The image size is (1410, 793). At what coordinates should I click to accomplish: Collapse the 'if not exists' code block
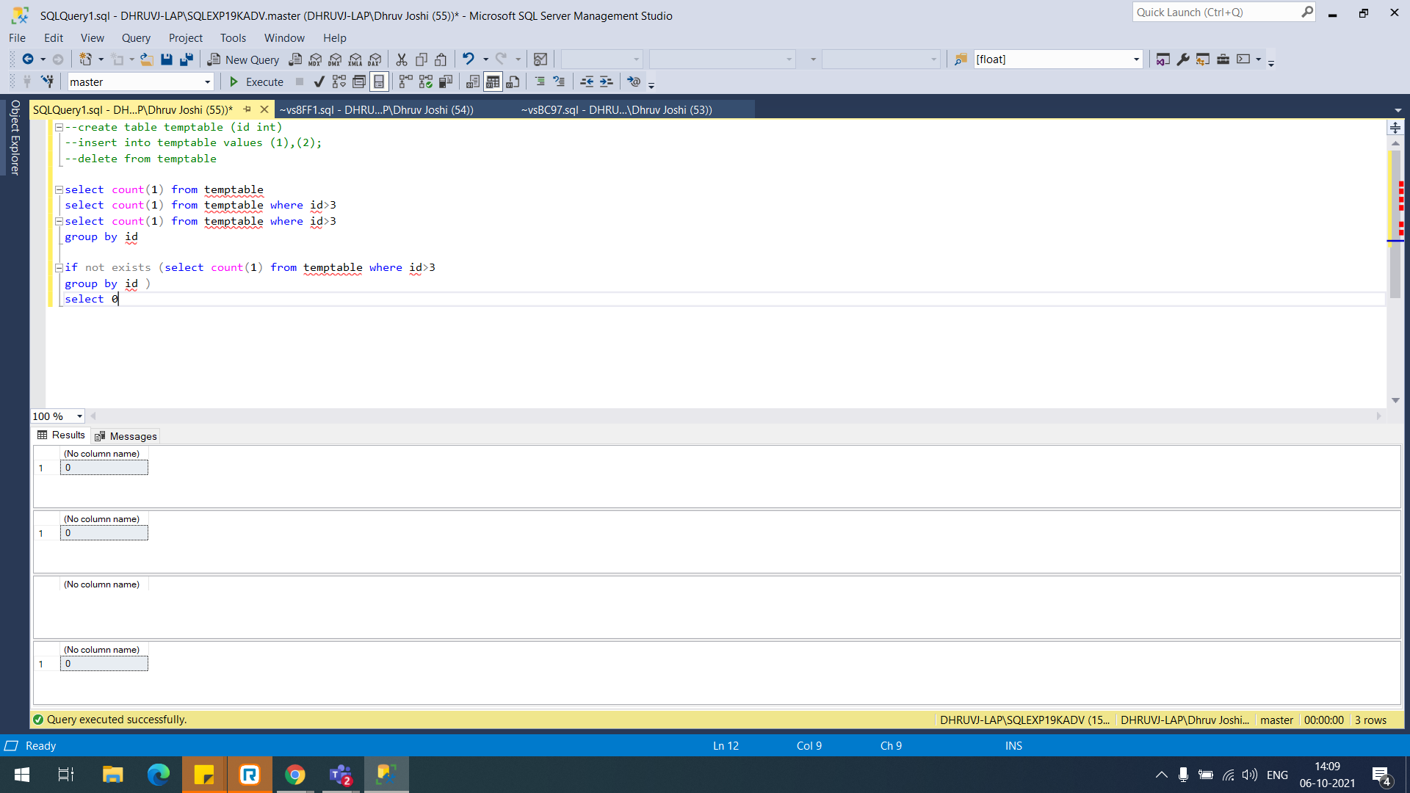tap(59, 267)
